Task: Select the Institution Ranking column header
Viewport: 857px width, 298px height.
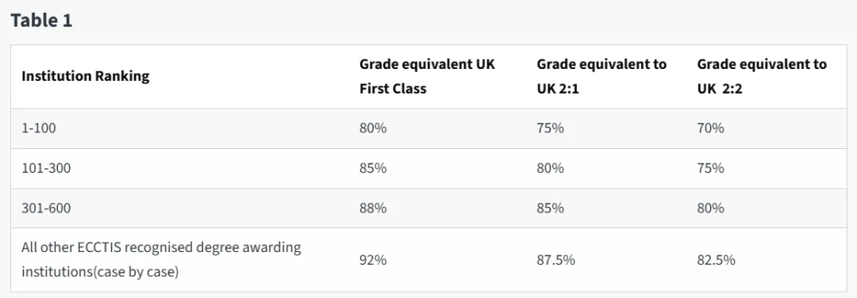Action: point(85,76)
